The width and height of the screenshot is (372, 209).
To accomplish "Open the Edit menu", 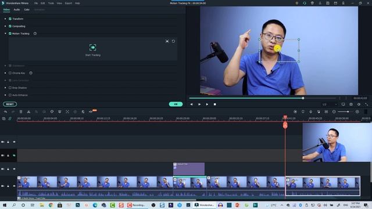I will [x=42, y=3].
